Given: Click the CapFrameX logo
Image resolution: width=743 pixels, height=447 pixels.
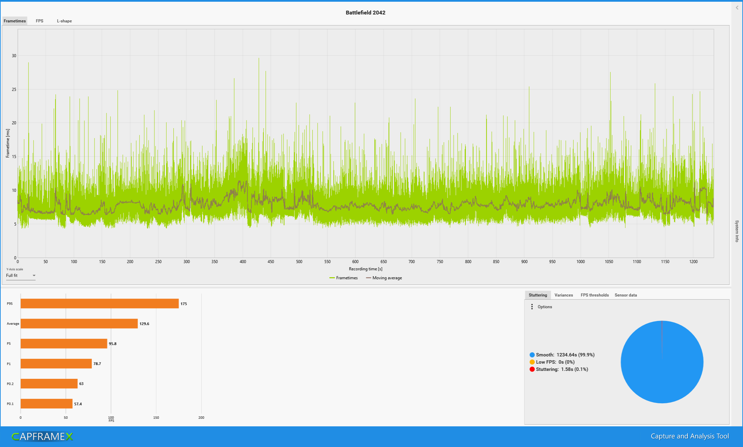Looking at the screenshot, I should 42,436.
